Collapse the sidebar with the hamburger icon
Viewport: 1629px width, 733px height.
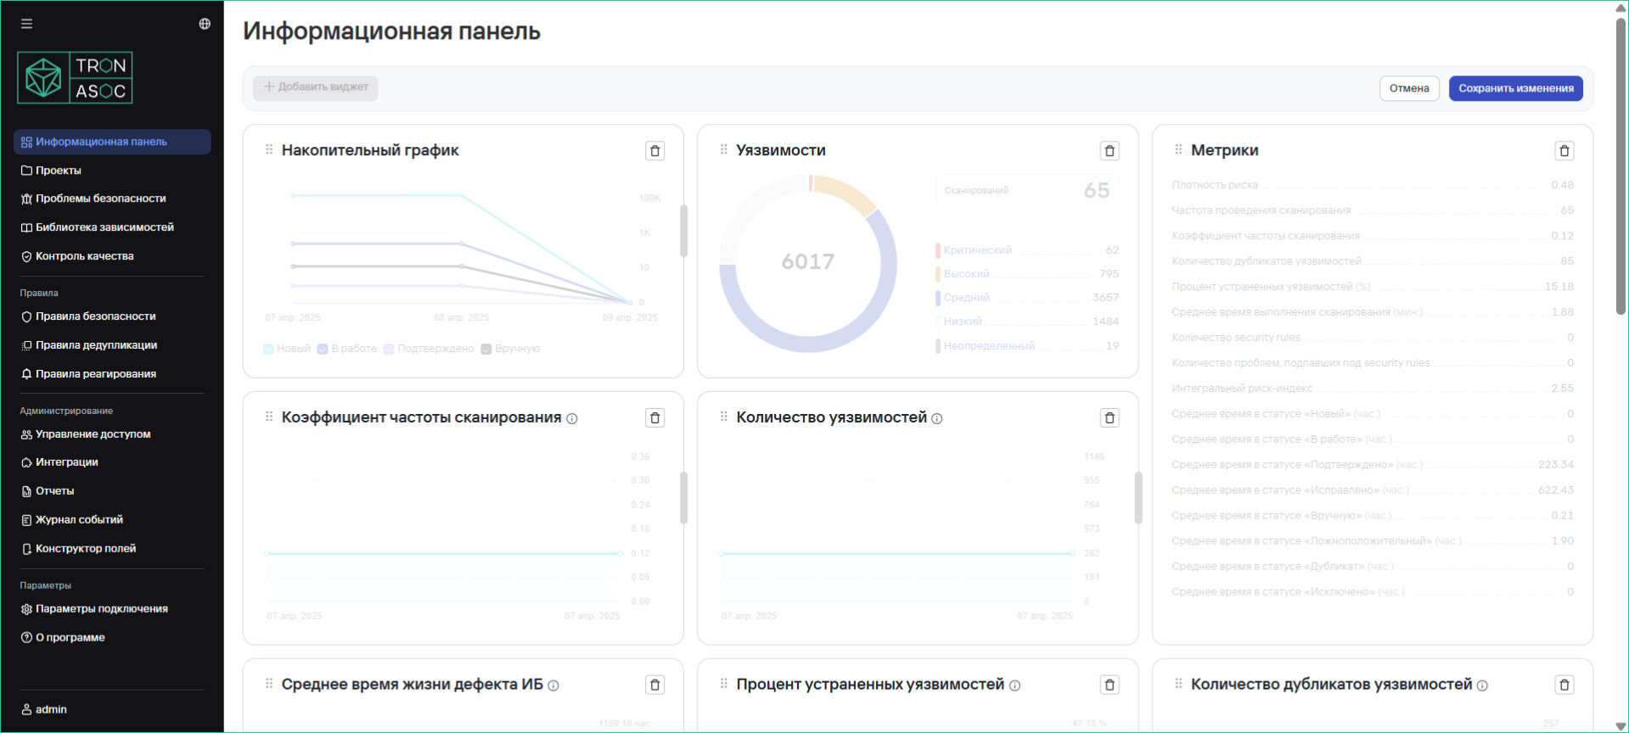point(27,24)
